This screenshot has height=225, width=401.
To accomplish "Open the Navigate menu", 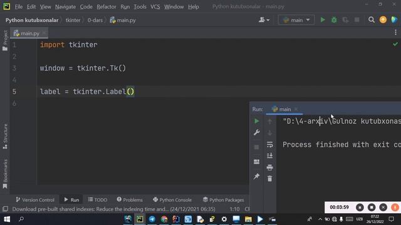I will 65,7.
